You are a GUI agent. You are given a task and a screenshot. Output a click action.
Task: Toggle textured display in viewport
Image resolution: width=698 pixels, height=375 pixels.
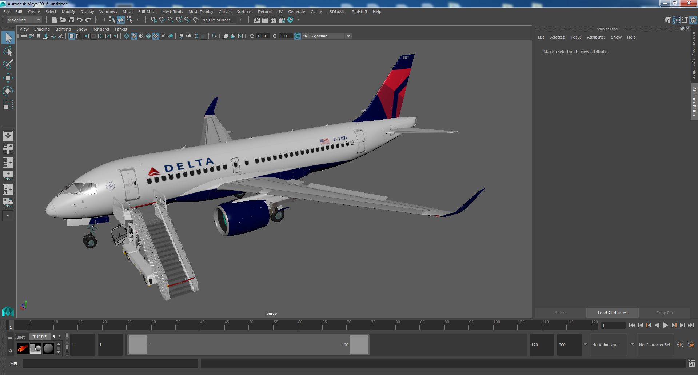(x=156, y=36)
